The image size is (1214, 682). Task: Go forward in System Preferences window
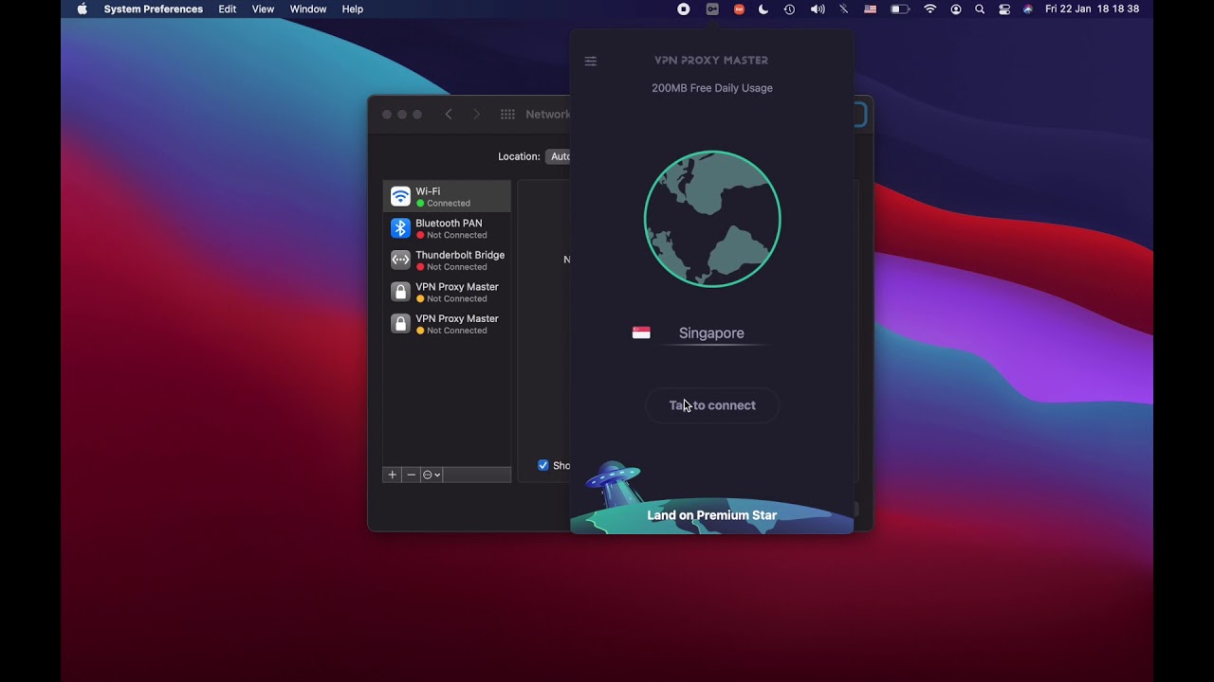click(x=476, y=115)
